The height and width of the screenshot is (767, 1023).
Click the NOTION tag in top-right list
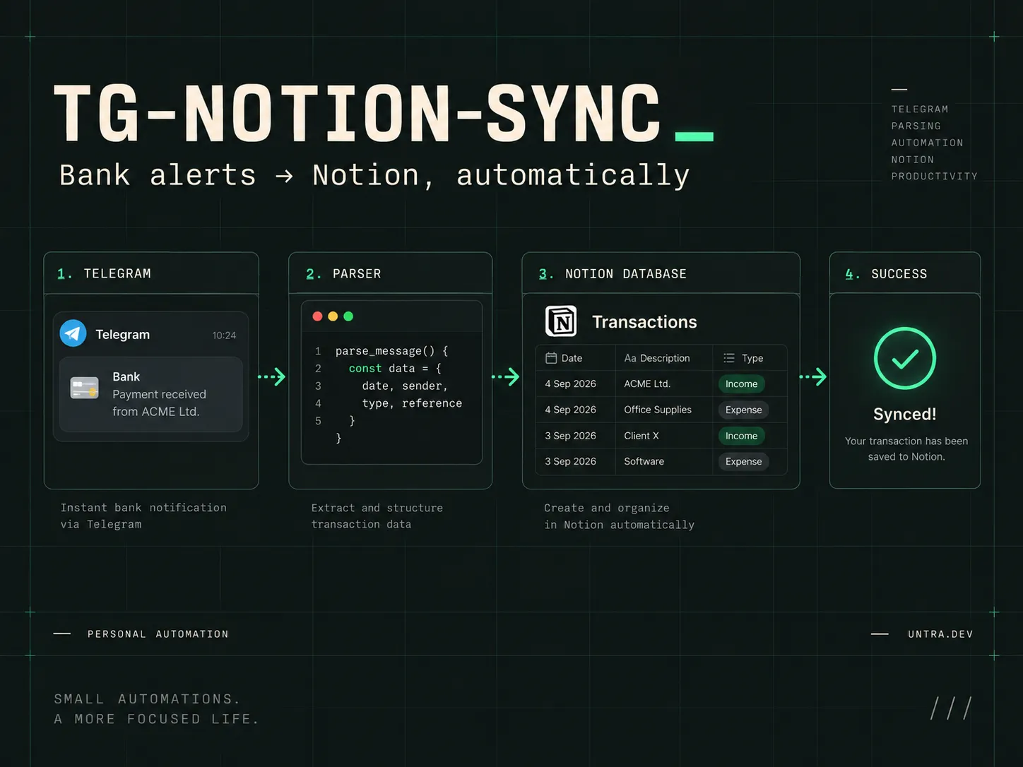pyautogui.click(x=913, y=160)
